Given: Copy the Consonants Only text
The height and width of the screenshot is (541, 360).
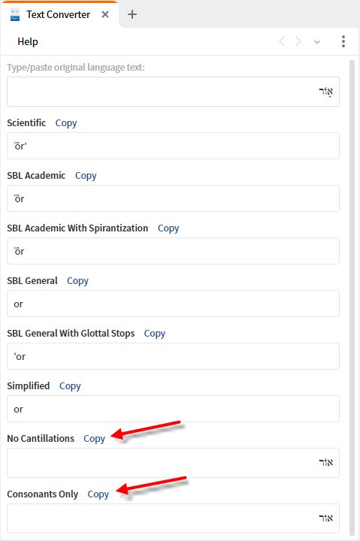Looking at the screenshot, I should click(x=98, y=494).
